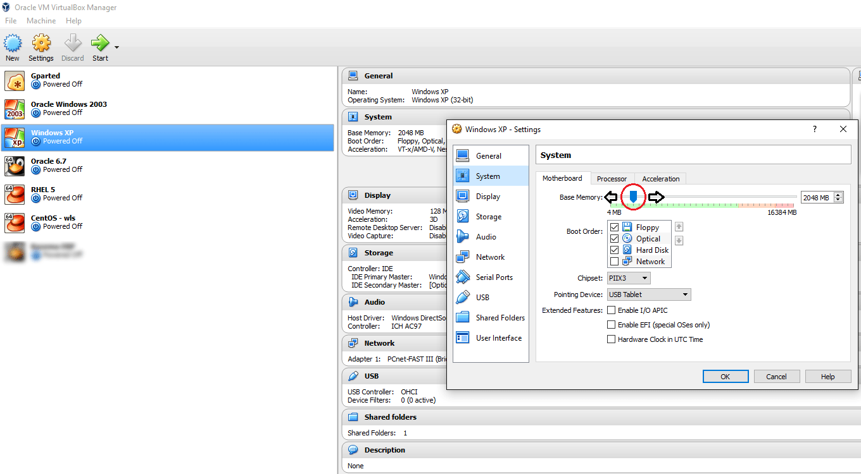Switch to the Acceleration tab

[661, 179]
